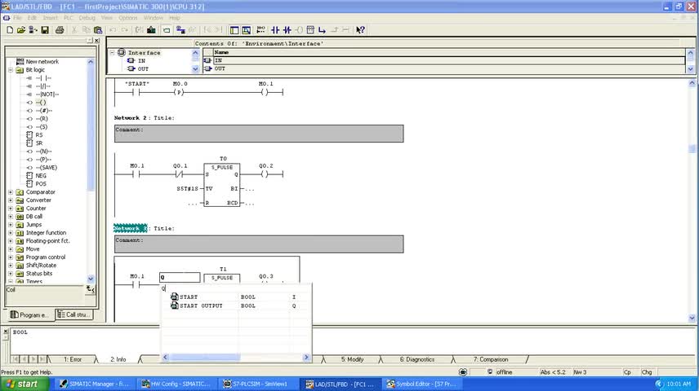The width and height of the screenshot is (699, 391).
Task: Expand the Move folder
Action: 11,249
